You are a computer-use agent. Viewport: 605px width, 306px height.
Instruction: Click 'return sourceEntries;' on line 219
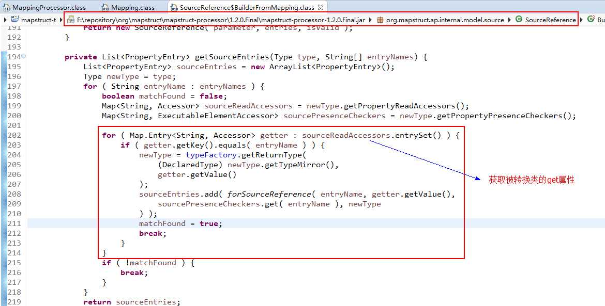click(131, 302)
